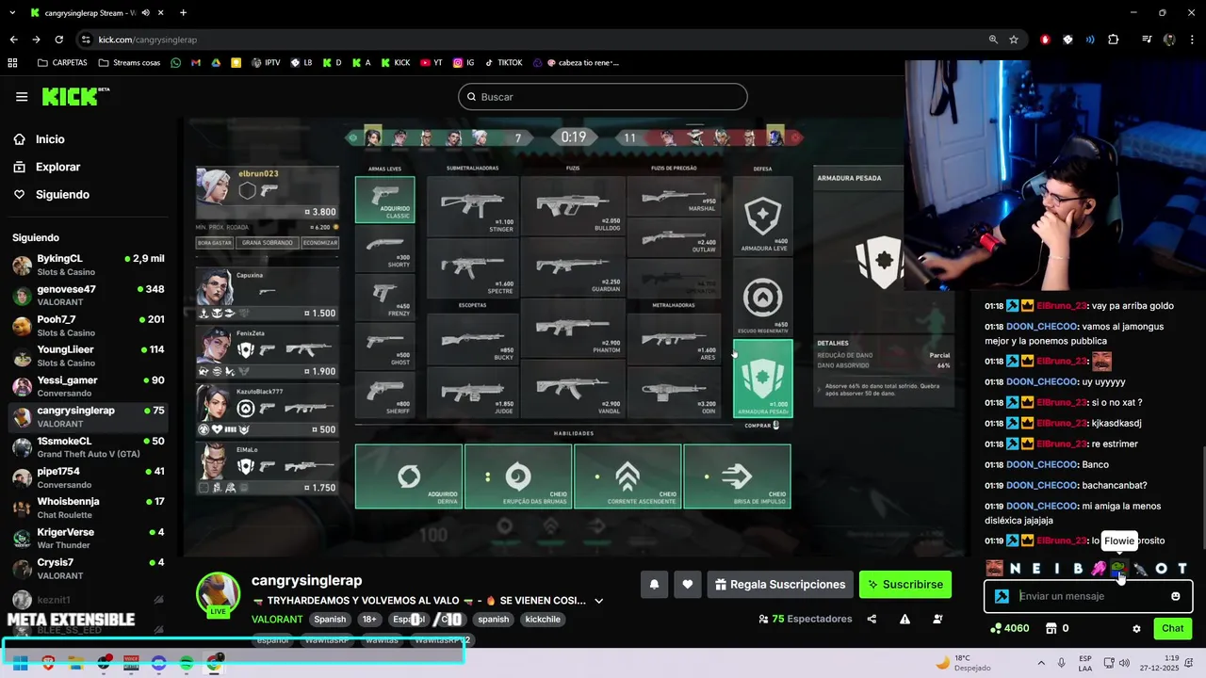Open the emoji picker in chat
Image resolution: width=1206 pixels, height=678 pixels.
(x=1176, y=596)
